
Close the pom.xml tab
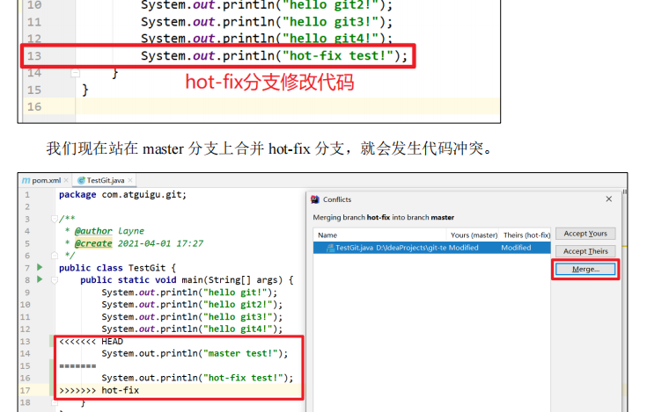point(66,180)
